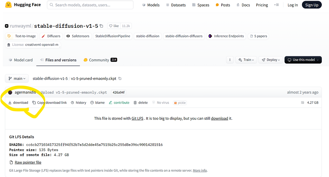This screenshot has width=329, height=177.
Task: Click the agermanidis avatar
Action: (10, 92)
